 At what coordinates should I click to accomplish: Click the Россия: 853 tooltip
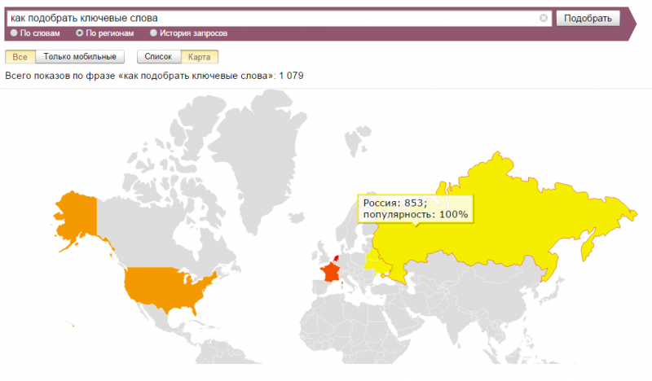click(x=416, y=209)
